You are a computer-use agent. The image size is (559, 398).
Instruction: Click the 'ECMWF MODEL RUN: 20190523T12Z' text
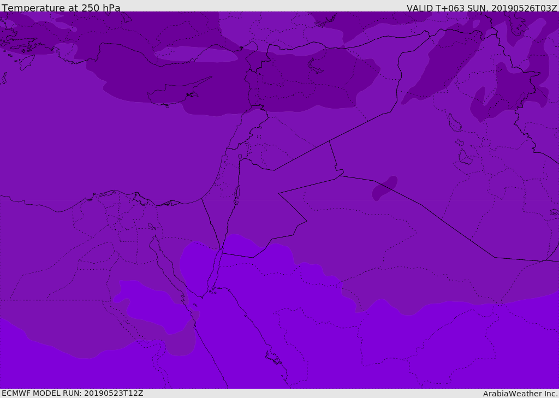[73, 393]
